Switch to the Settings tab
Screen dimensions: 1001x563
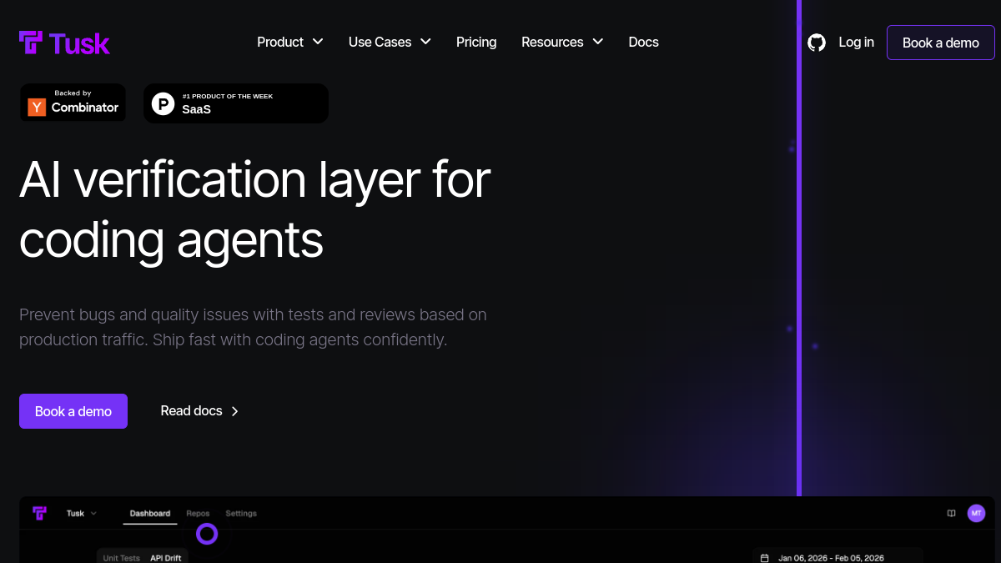(x=241, y=514)
